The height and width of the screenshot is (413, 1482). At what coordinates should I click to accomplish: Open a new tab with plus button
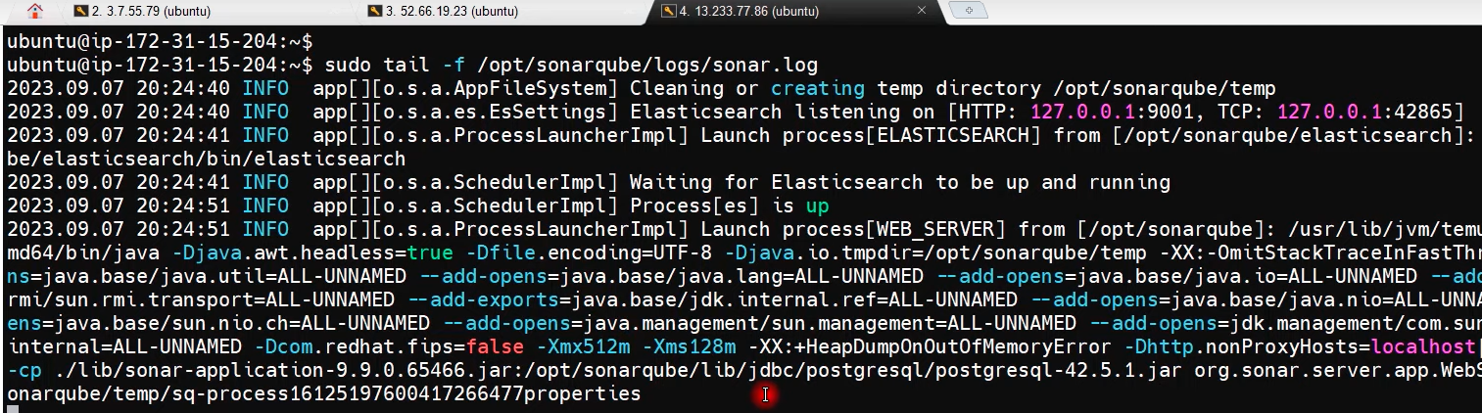pyautogui.click(x=969, y=11)
